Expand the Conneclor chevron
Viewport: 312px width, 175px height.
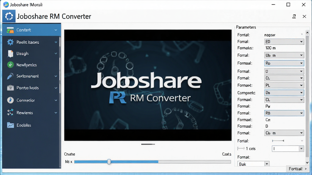(56, 100)
